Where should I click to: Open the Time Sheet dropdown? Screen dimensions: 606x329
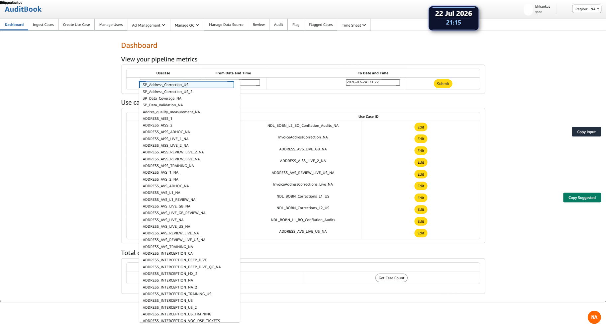tap(354, 25)
